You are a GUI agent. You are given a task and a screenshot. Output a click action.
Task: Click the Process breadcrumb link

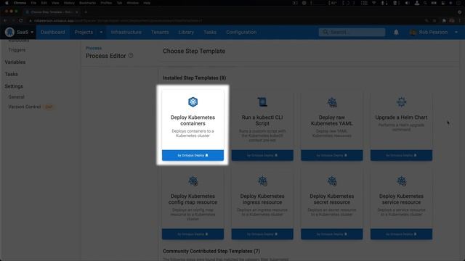click(94, 48)
